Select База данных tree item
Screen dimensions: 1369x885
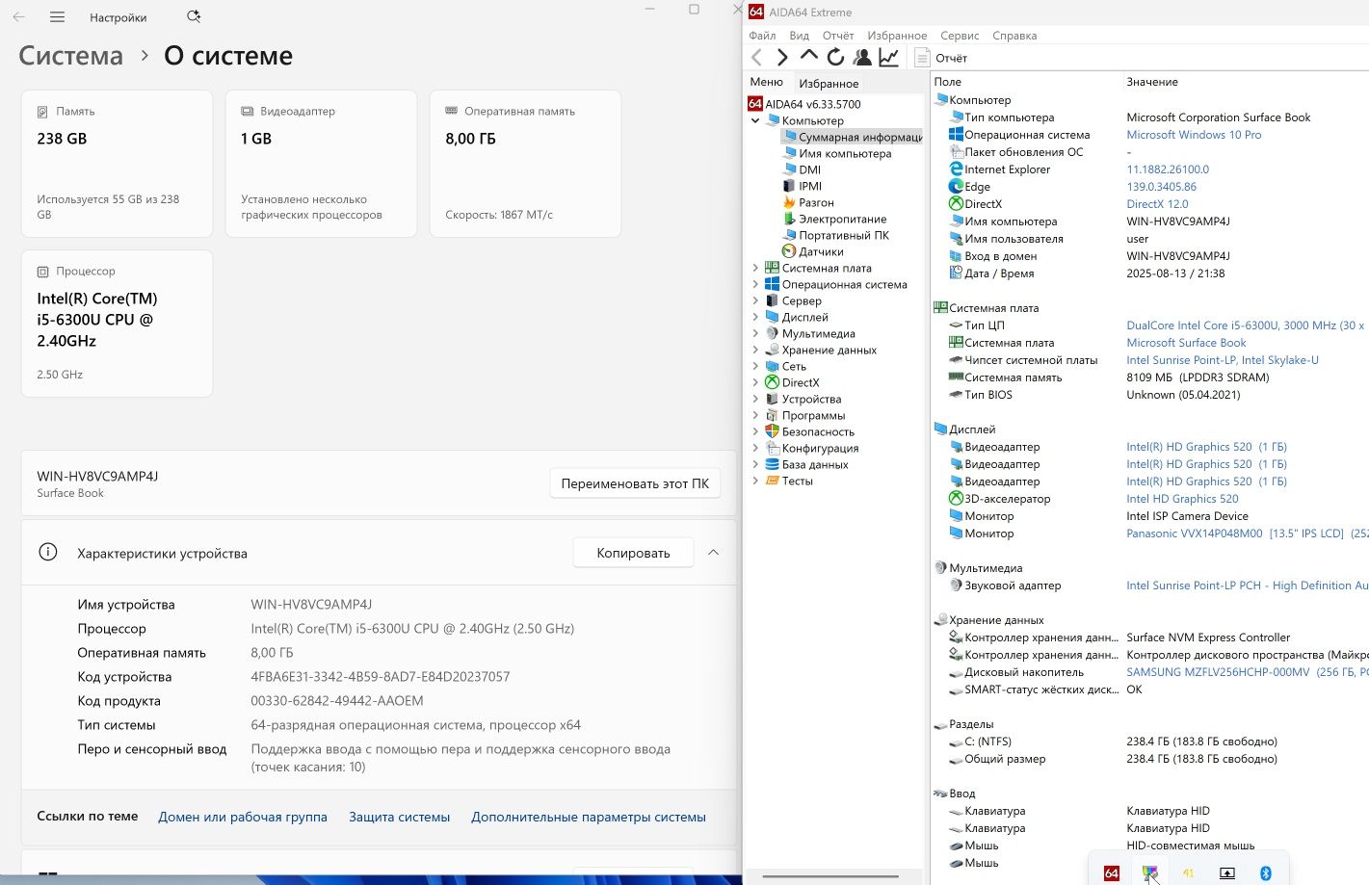(806, 464)
